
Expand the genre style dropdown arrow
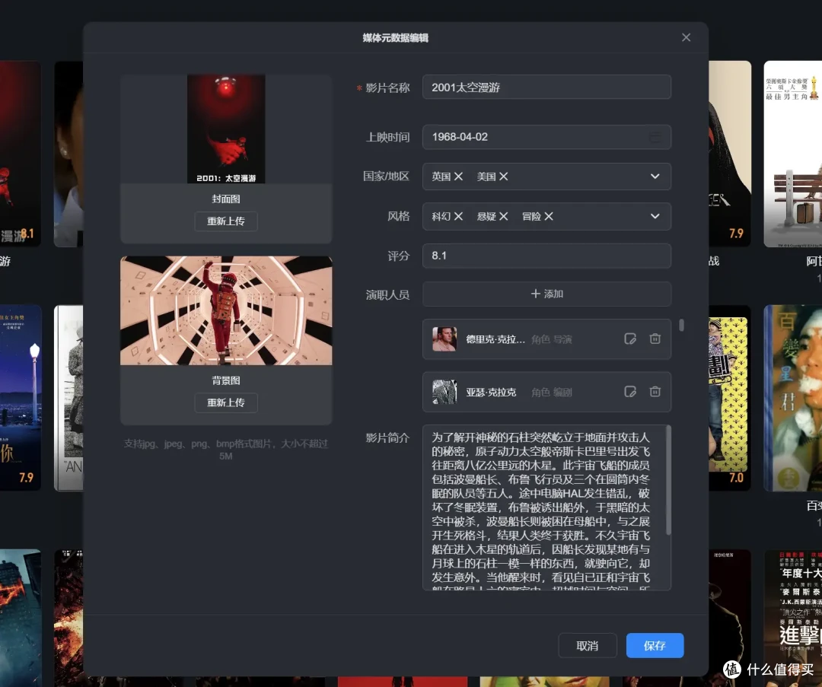point(655,216)
